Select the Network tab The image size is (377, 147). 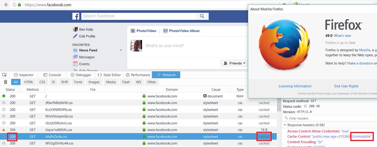(166, 75)
